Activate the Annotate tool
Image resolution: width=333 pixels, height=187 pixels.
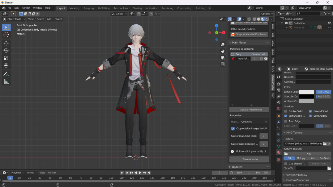[6, 74]
